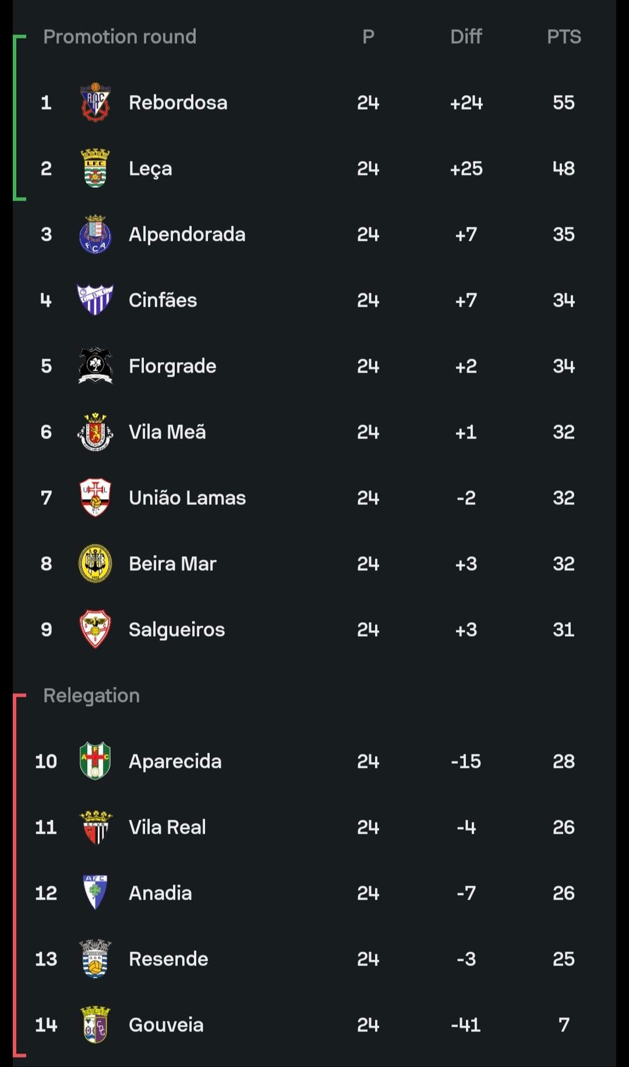Tap Rebordosa's 55 points value
The image size is (629, 1067).
(564, 103)
